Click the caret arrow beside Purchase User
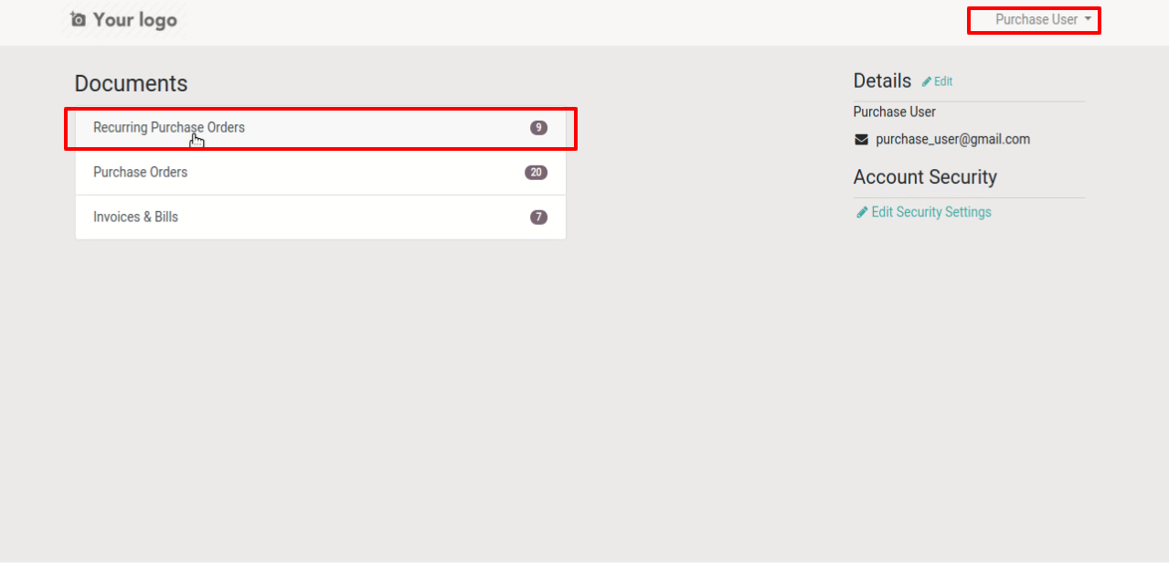This screenshot has width=1169, height=563. [x=1088, y=19]
